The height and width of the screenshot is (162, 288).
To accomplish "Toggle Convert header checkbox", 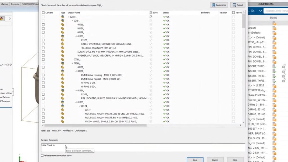I will pos(43,13).
